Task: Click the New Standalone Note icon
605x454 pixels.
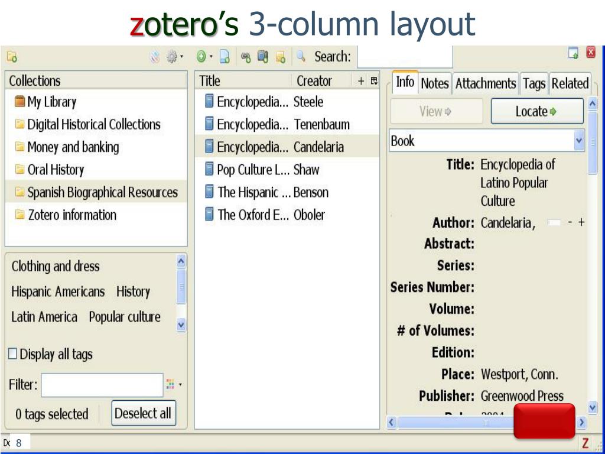Action: tap(281, 57)
